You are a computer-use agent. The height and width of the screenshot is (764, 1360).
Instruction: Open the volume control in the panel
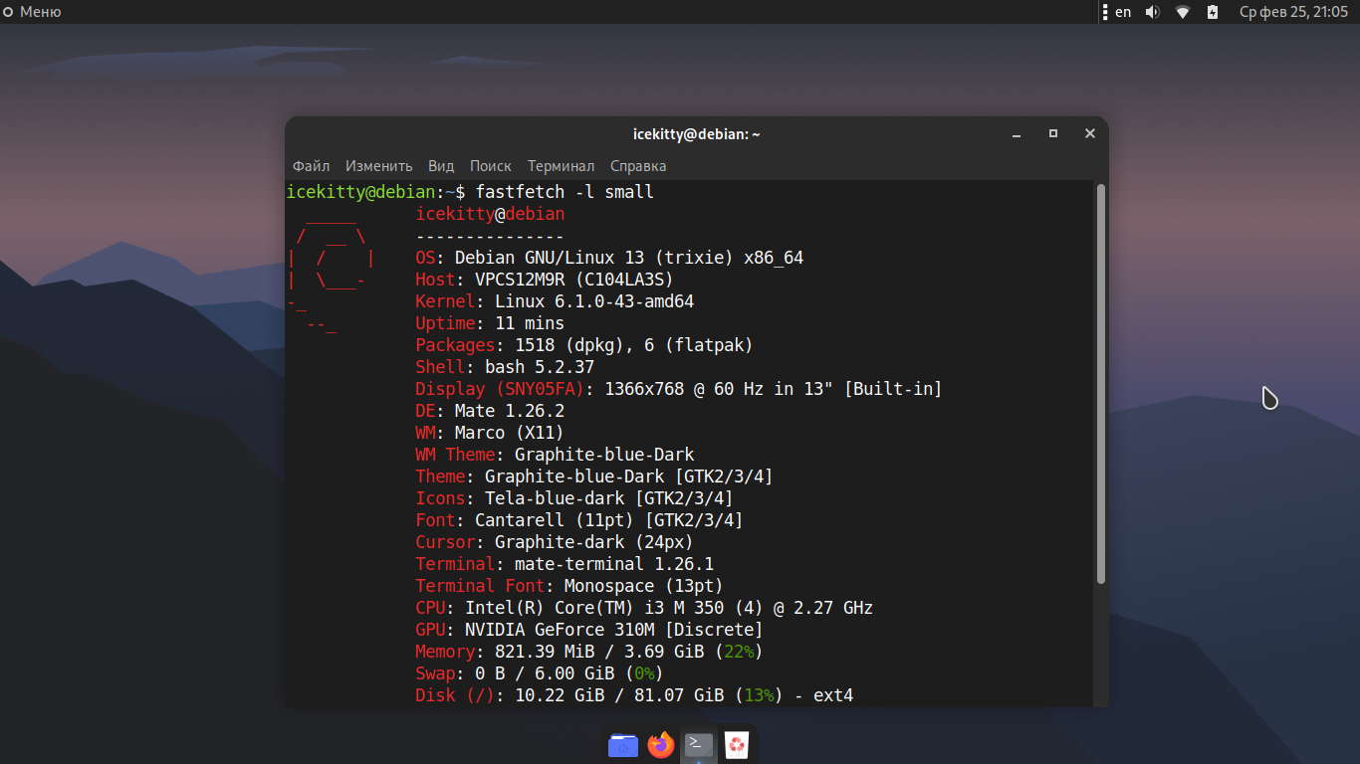tap(1152, 12)
